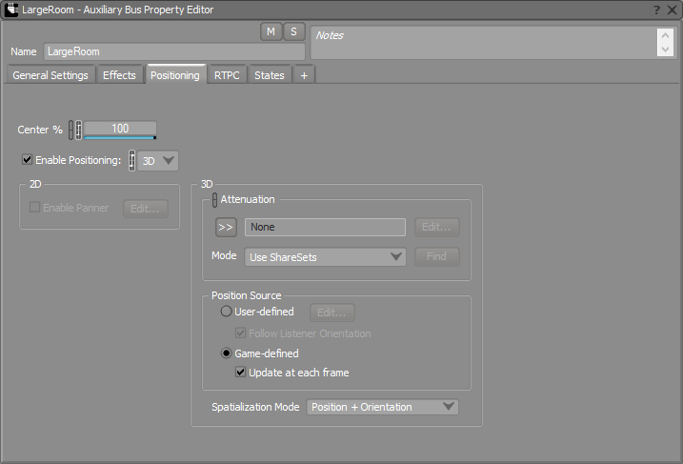Image resolution: width=683 pixels, height=464 pixels.
Task: Select the Game-defined radio button
Action: tap(226, 353)
